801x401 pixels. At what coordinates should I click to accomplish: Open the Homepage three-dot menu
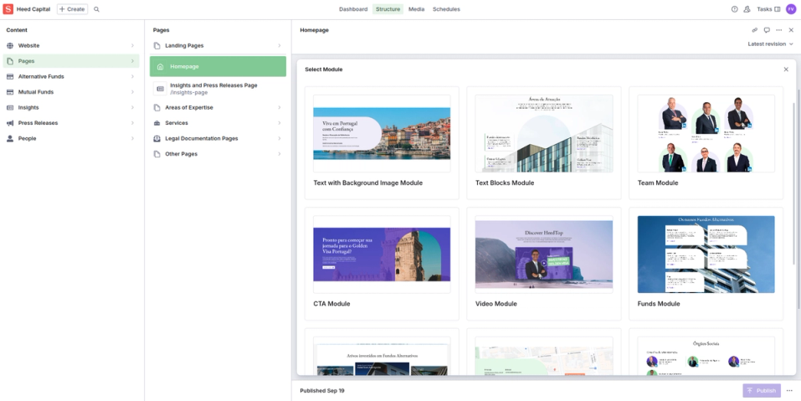point(779,30)
